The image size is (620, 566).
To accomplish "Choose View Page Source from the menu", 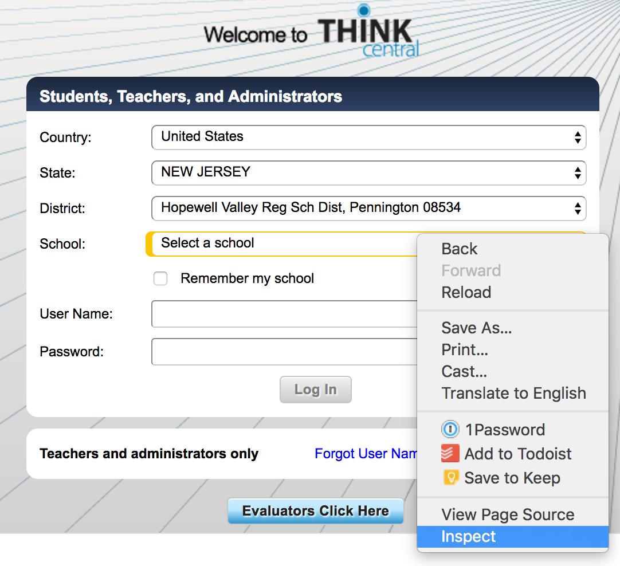I will 507,514.
